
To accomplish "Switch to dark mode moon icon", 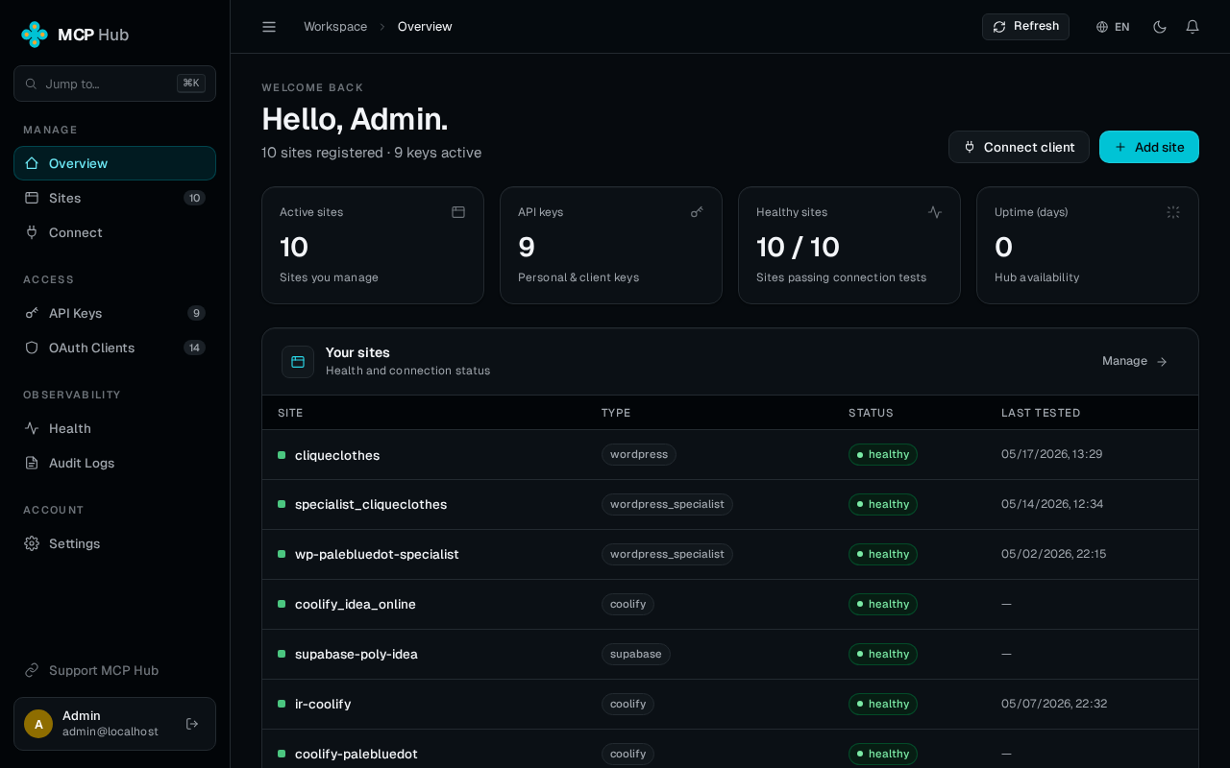I will pyautogui.click(x=1160, y=27).
